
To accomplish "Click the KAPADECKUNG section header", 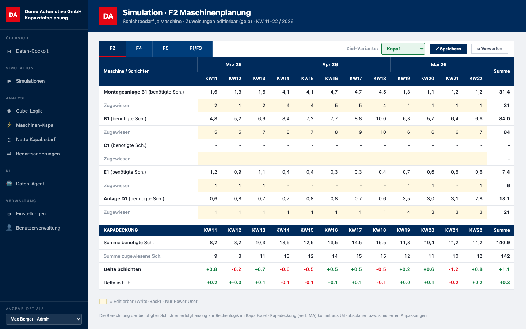I will [121, 230].
